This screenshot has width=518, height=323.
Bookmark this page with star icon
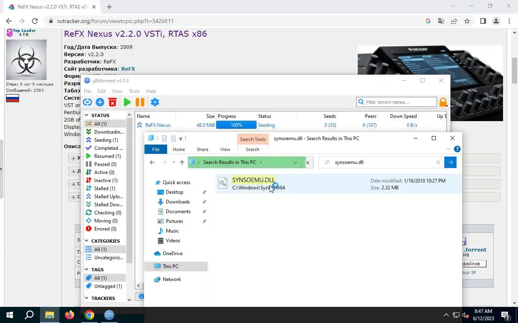(x=467, y=21)
